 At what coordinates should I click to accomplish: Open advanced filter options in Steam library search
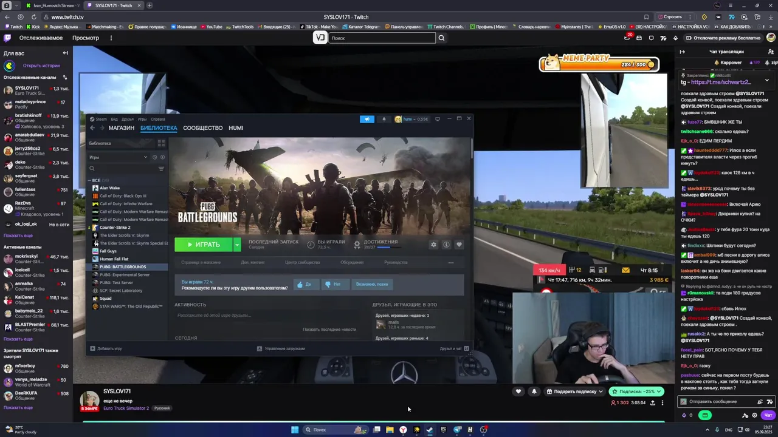point(161,168)
